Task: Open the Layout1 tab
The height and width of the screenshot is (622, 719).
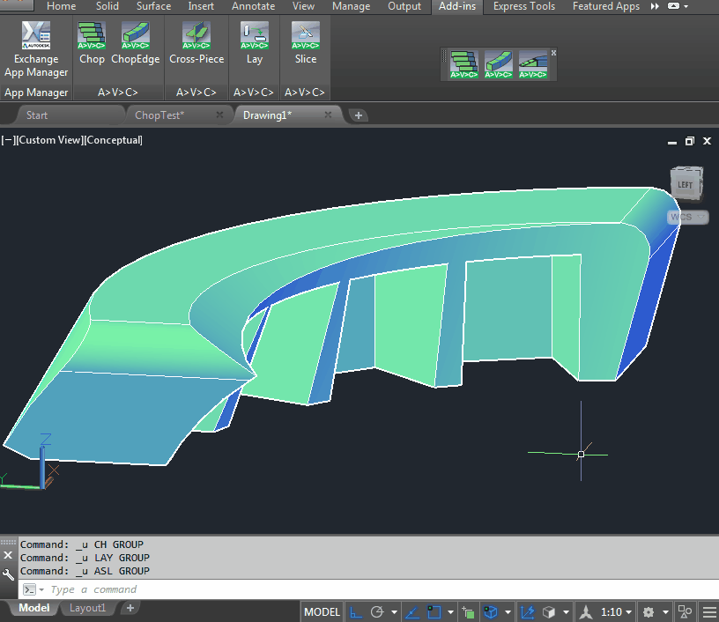Action: (x=87, y=608)
